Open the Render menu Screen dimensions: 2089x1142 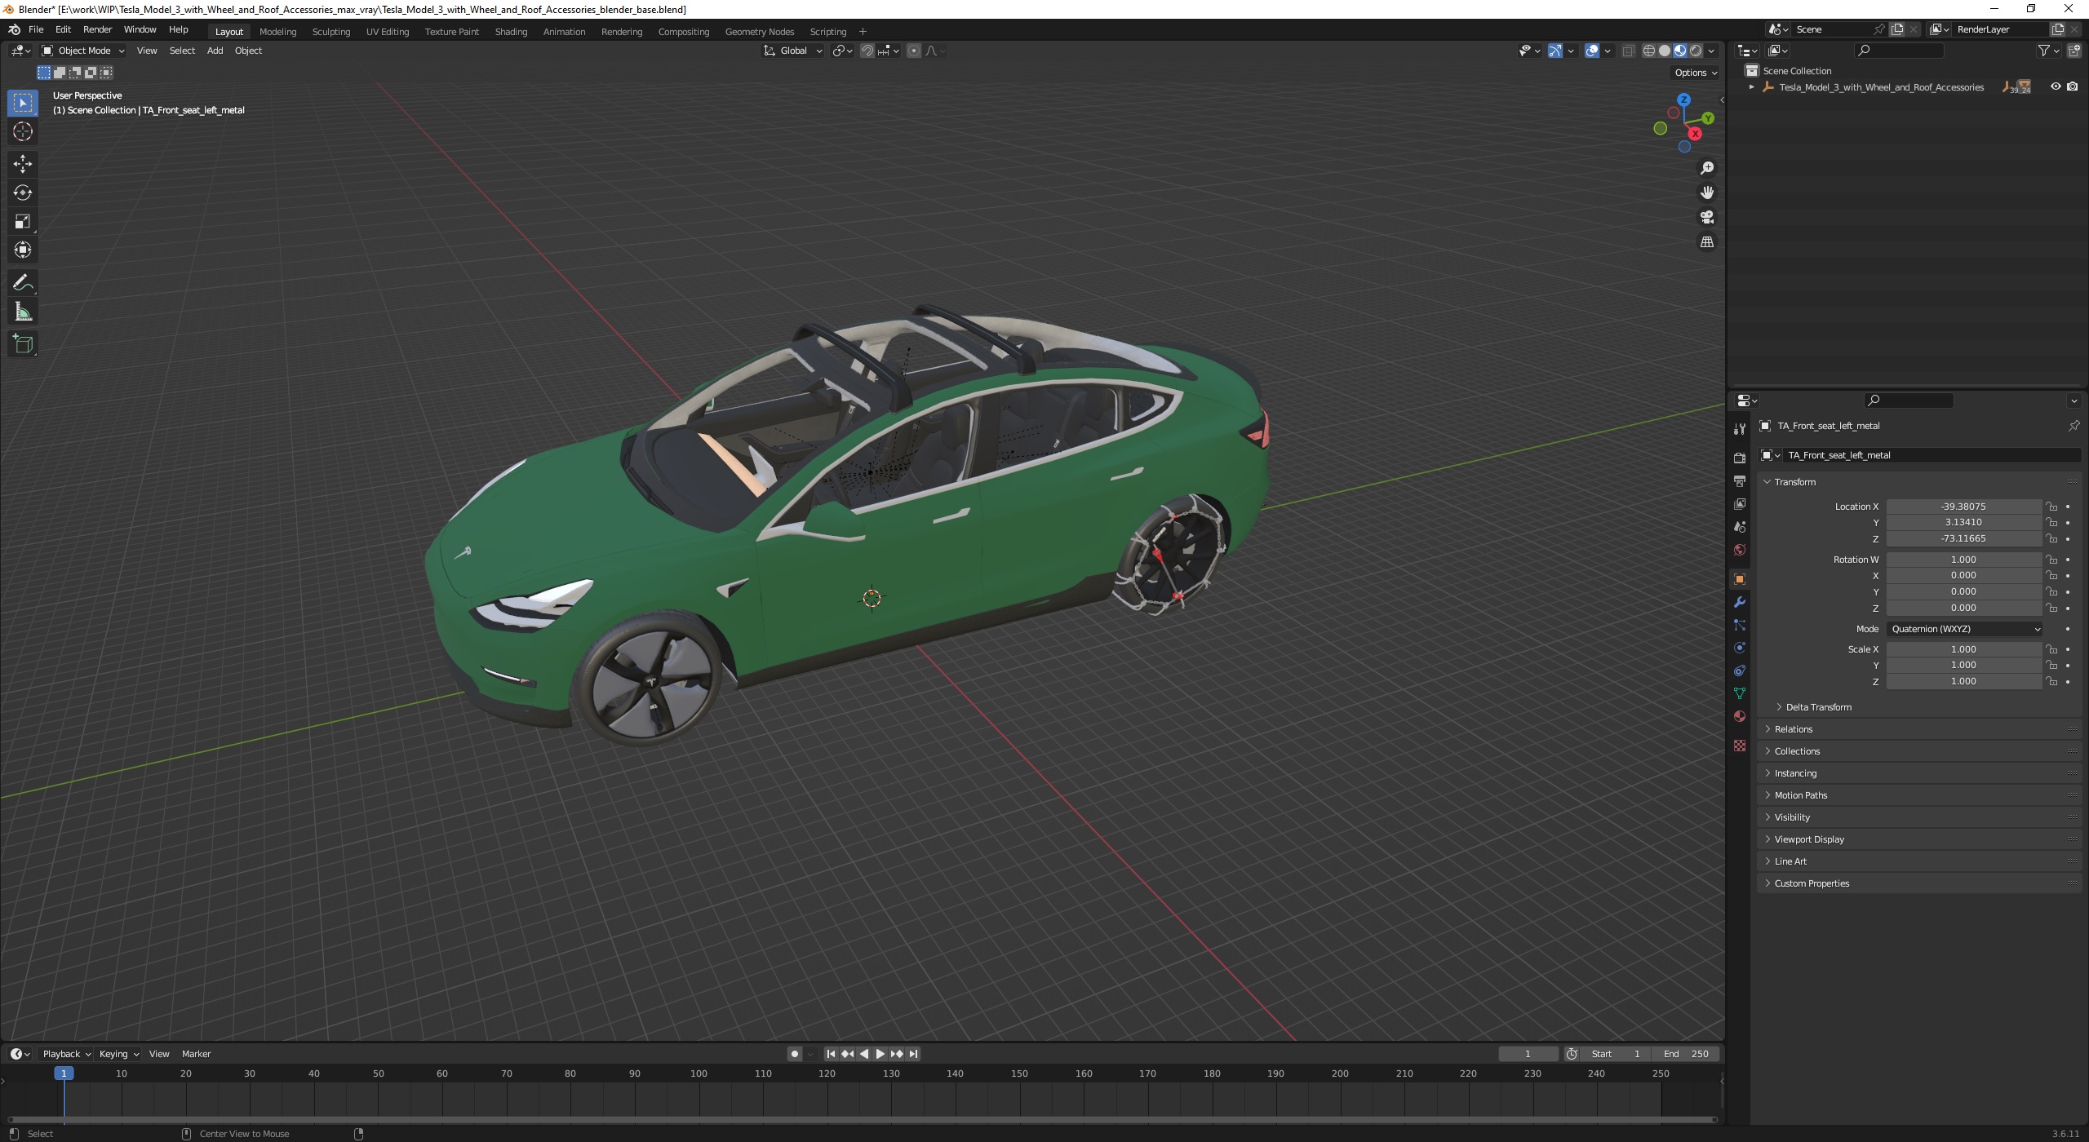97,29
